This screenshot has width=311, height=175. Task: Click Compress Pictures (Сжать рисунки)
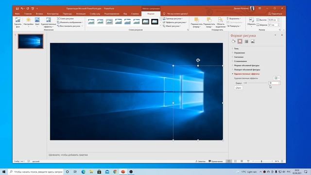pyautogui.click(x=65, y=18)
